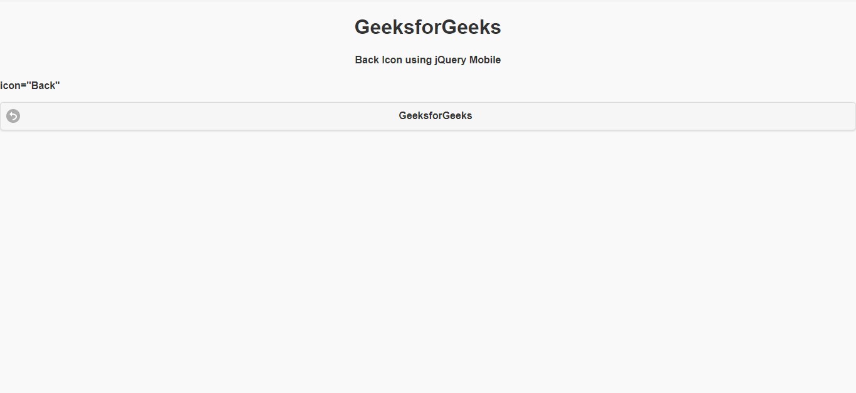The image size is (856, 393).
Task: Click the circular back arrow icon
Action: coord(13,116)
